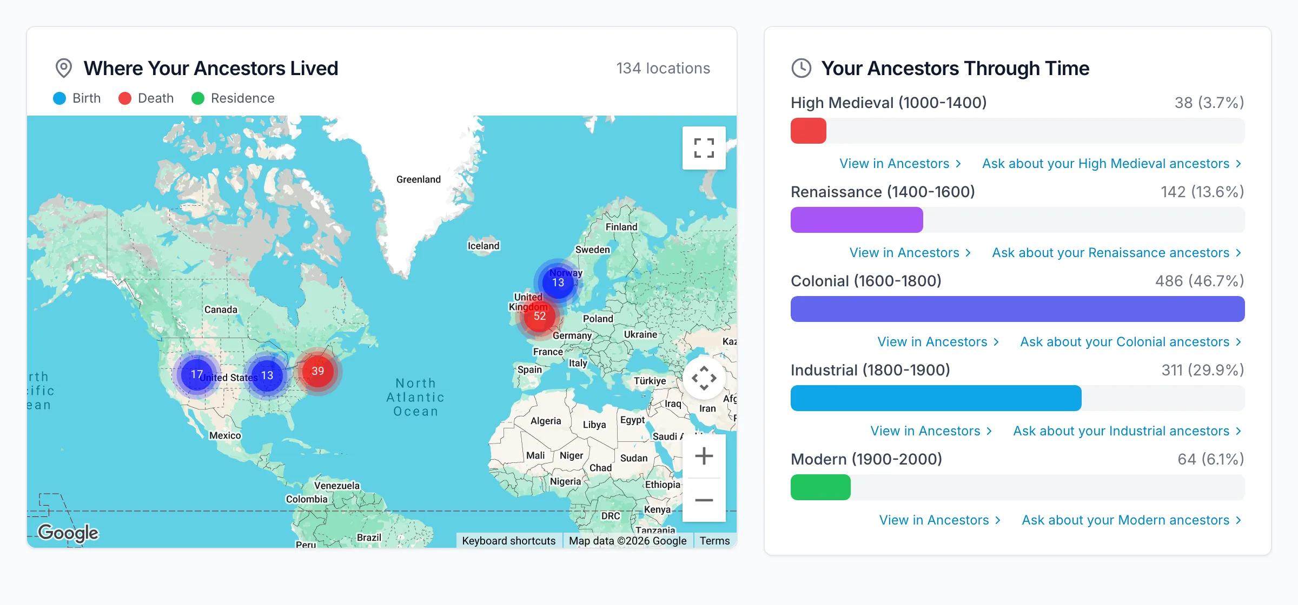Zoom in on the map
The image size is (1298, 605).
pos(704,456)
